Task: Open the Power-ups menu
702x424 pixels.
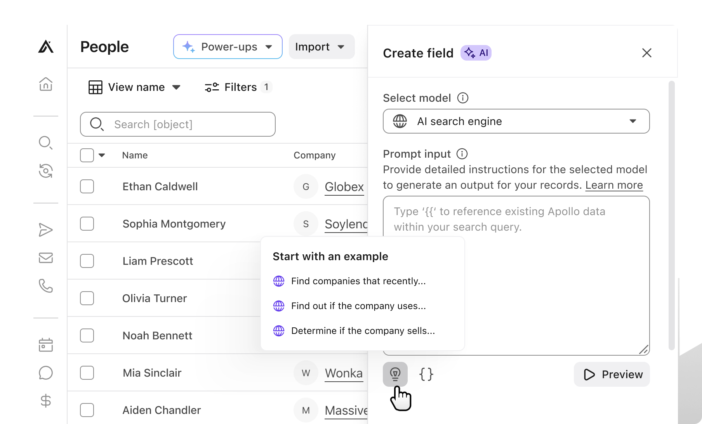Action: 228,47
